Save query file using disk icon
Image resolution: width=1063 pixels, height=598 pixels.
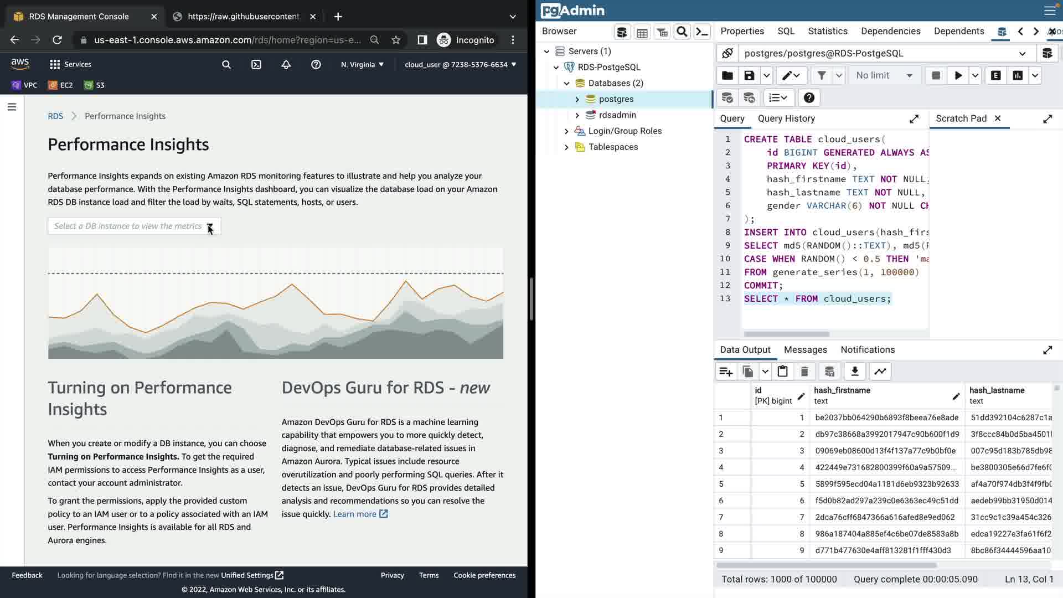[749, 75]
